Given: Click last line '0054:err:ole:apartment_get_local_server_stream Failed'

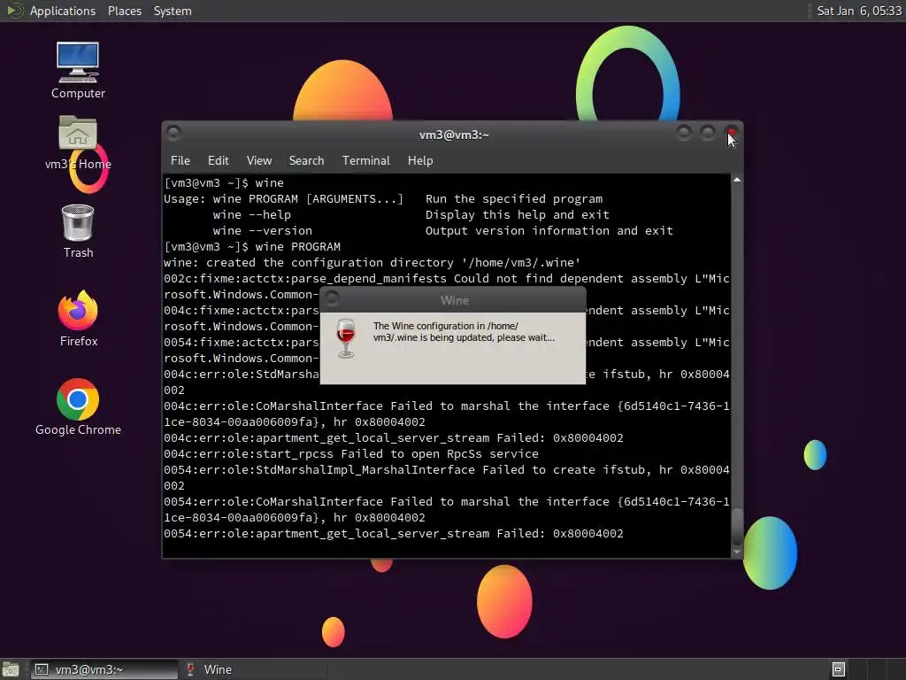Looking at the screenshot, I should tap(394, 534).
